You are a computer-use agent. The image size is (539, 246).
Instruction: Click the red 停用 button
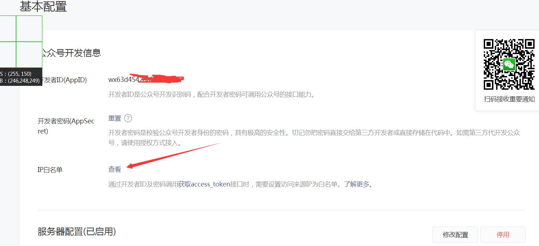click(x=503, y=235)
